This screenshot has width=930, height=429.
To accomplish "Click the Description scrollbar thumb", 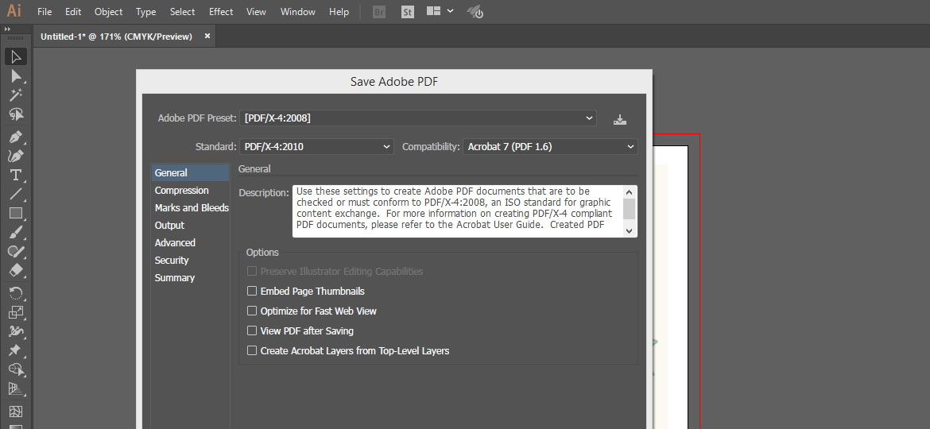I will [x=630, y=209].
